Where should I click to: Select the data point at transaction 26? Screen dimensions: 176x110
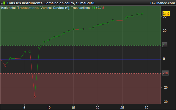(128, 17)
